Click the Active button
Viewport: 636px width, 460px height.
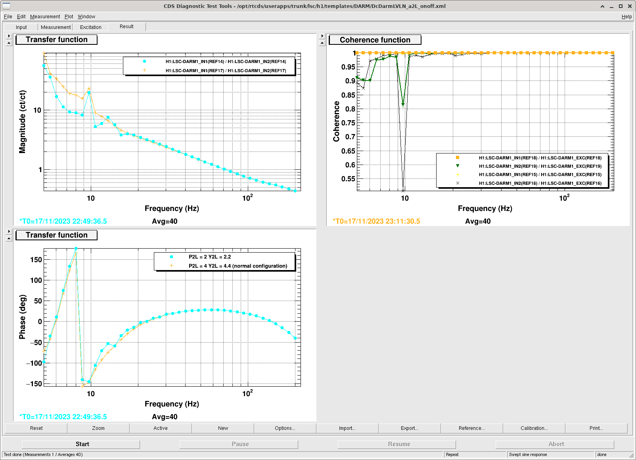point(161,428)
